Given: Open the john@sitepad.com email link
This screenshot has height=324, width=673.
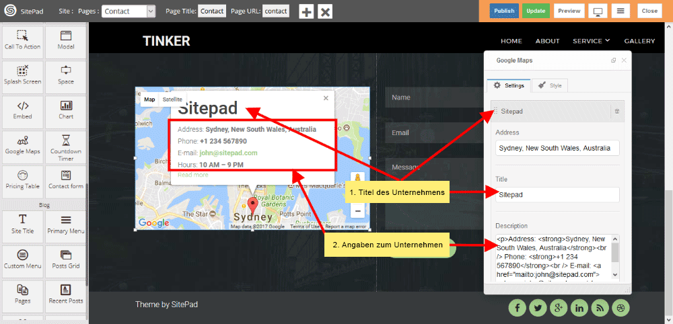Looking at the screenshot, I should (228, 153).
